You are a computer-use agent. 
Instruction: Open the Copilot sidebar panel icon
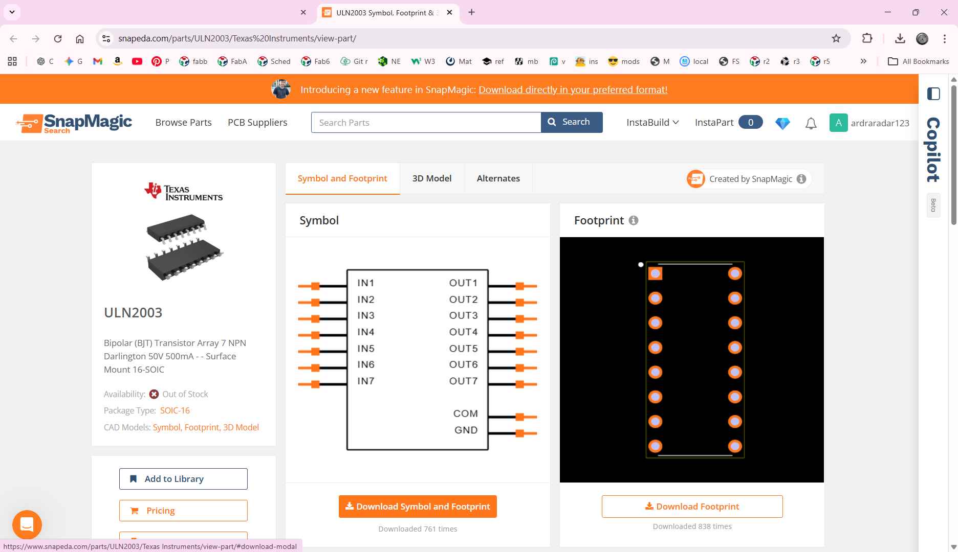click(933, 94)
